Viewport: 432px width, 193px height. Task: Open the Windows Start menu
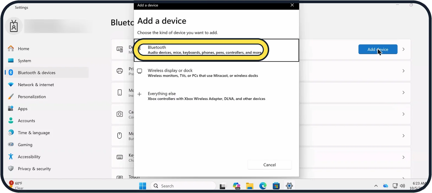click(143, 186)
